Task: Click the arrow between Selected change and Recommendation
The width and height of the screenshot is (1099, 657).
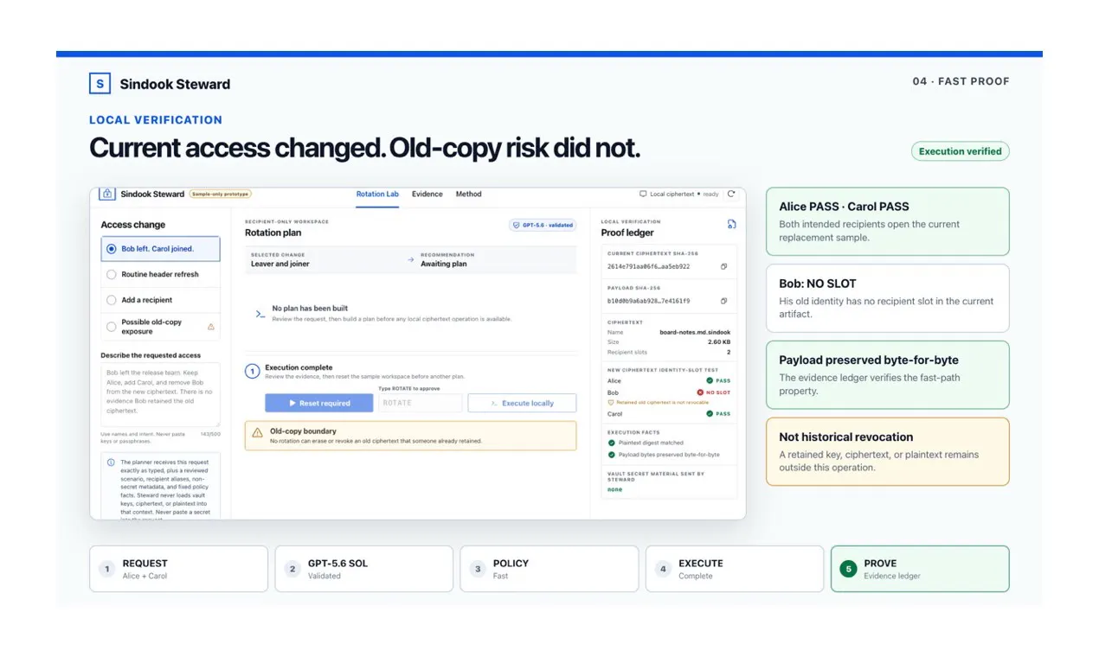Action: (411, 259)
